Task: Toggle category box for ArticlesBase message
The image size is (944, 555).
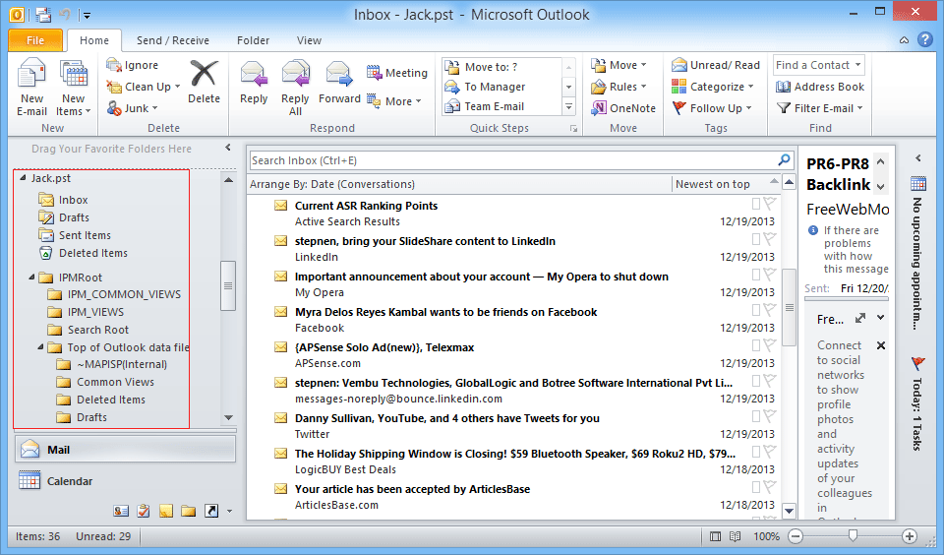Action: [x=756, y=487]
